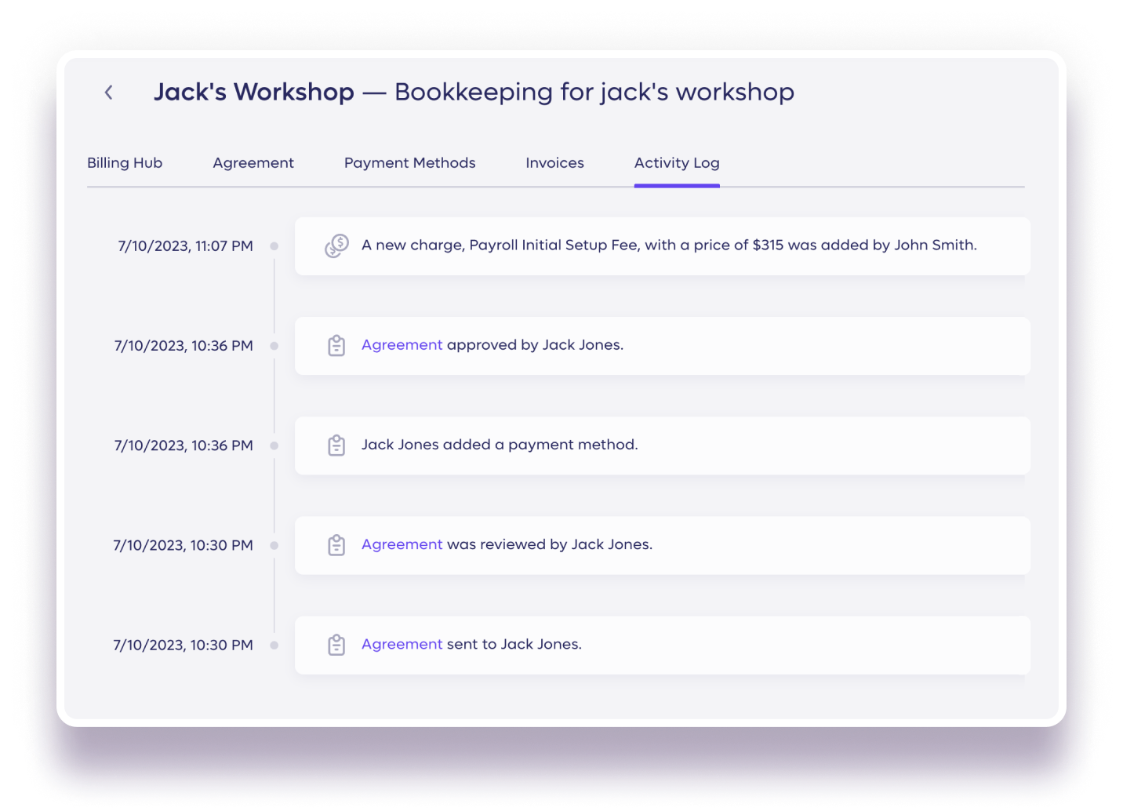Screen dimensions: 1123x811
Task: Click the timeline dot beside Agreement approved entry
Action: (274, 346)
